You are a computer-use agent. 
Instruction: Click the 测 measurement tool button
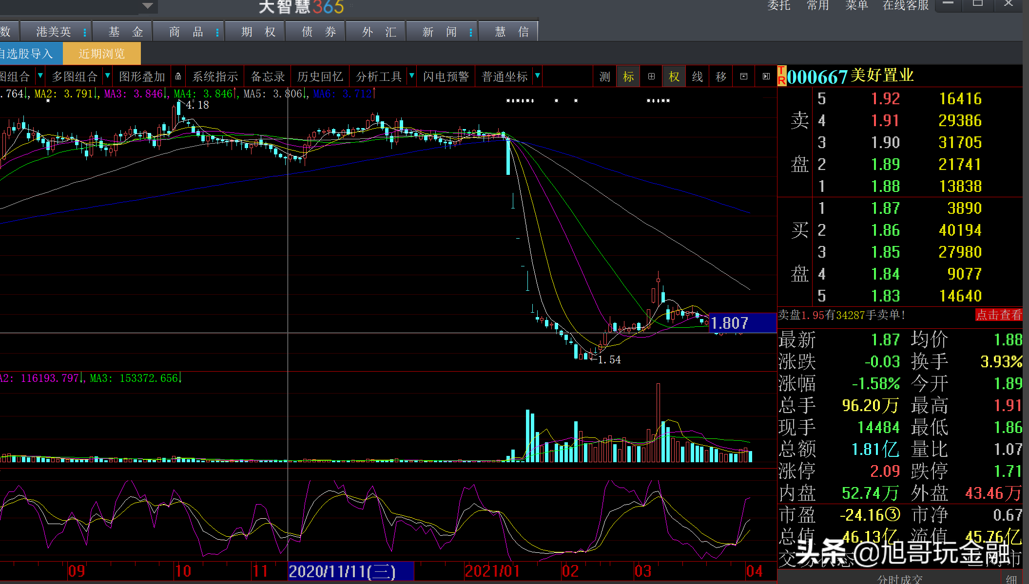click(x=605, y=76)
